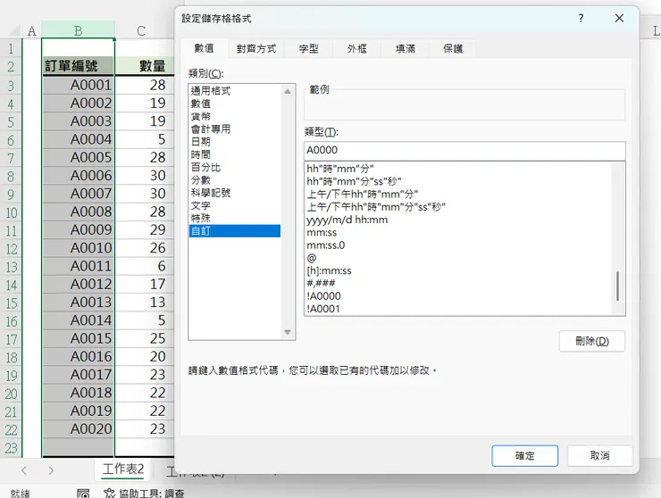
Task: Select 科學記號 category
Action: [235, 193]
